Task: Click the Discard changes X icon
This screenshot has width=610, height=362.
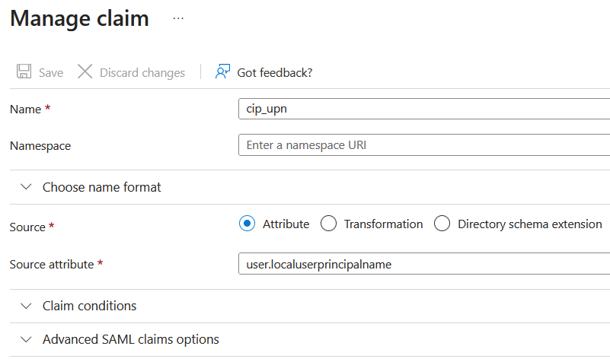Action: (x=85, y=72)
